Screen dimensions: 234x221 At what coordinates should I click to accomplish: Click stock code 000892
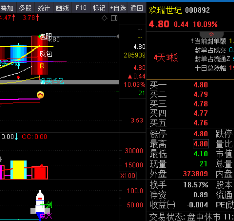pos(197,10)
